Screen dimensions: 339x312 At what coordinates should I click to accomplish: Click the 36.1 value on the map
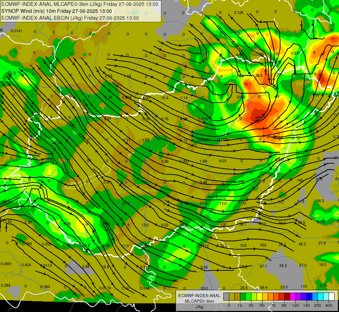point(243,224)
